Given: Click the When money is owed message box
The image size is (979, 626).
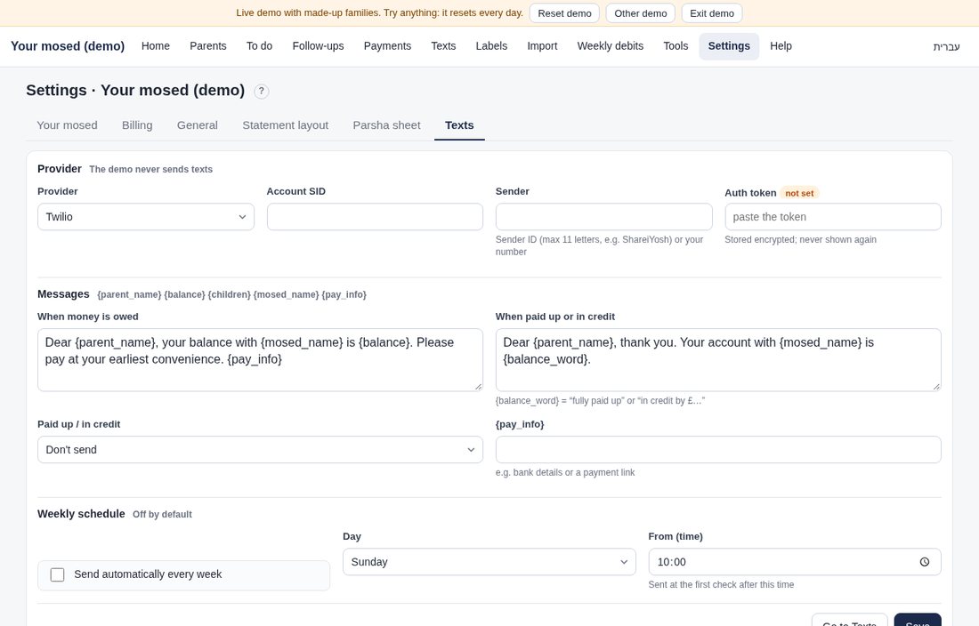Looking at the screenshot, I should coord(260,360).
